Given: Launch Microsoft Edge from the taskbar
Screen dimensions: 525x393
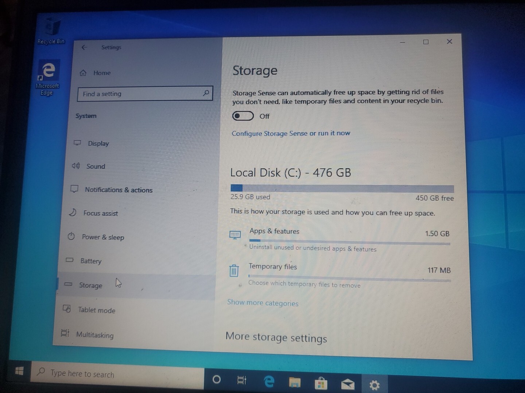Looking at the screenshot, I should 269,381.
